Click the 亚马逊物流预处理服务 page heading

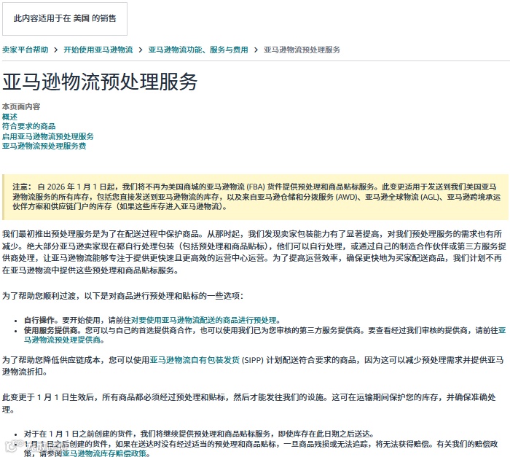point(100,82)
